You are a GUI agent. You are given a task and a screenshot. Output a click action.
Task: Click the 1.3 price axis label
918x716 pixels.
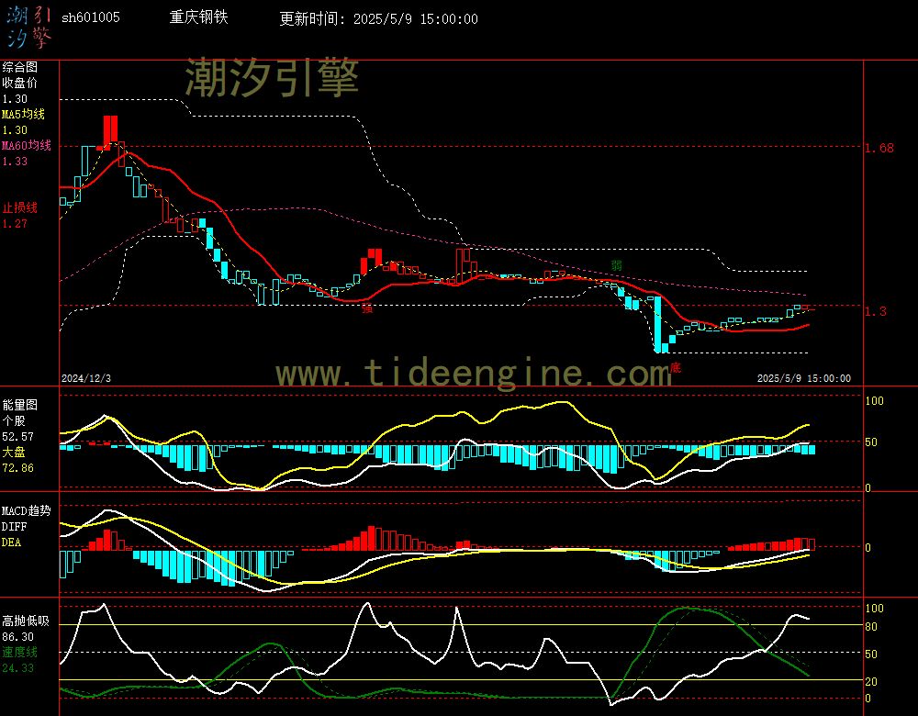pos(875,311)
